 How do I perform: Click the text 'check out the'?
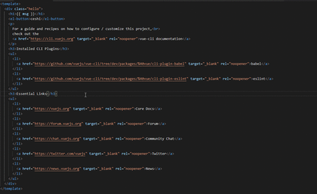[25, 34]
